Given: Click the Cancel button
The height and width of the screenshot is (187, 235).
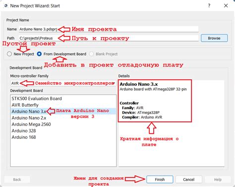Looking at the screenshot, I should [189, 180].
